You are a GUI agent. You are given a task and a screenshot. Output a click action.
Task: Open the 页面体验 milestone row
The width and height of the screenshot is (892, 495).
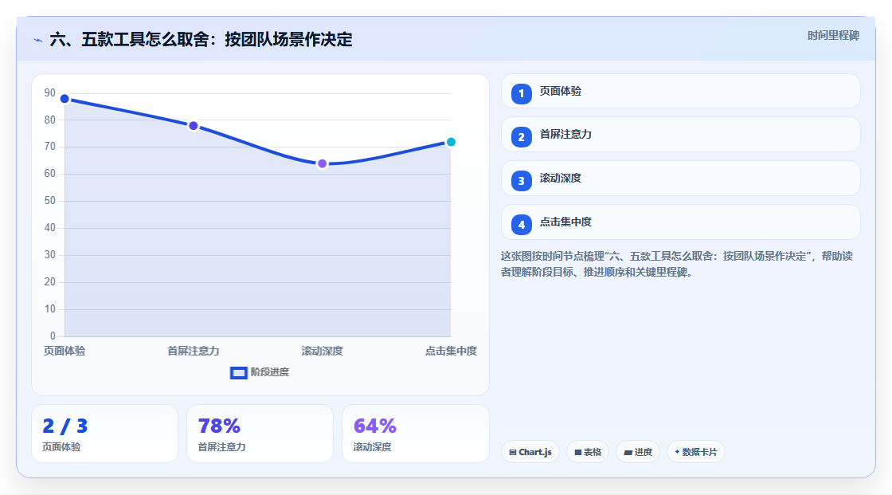coord(680,91)
